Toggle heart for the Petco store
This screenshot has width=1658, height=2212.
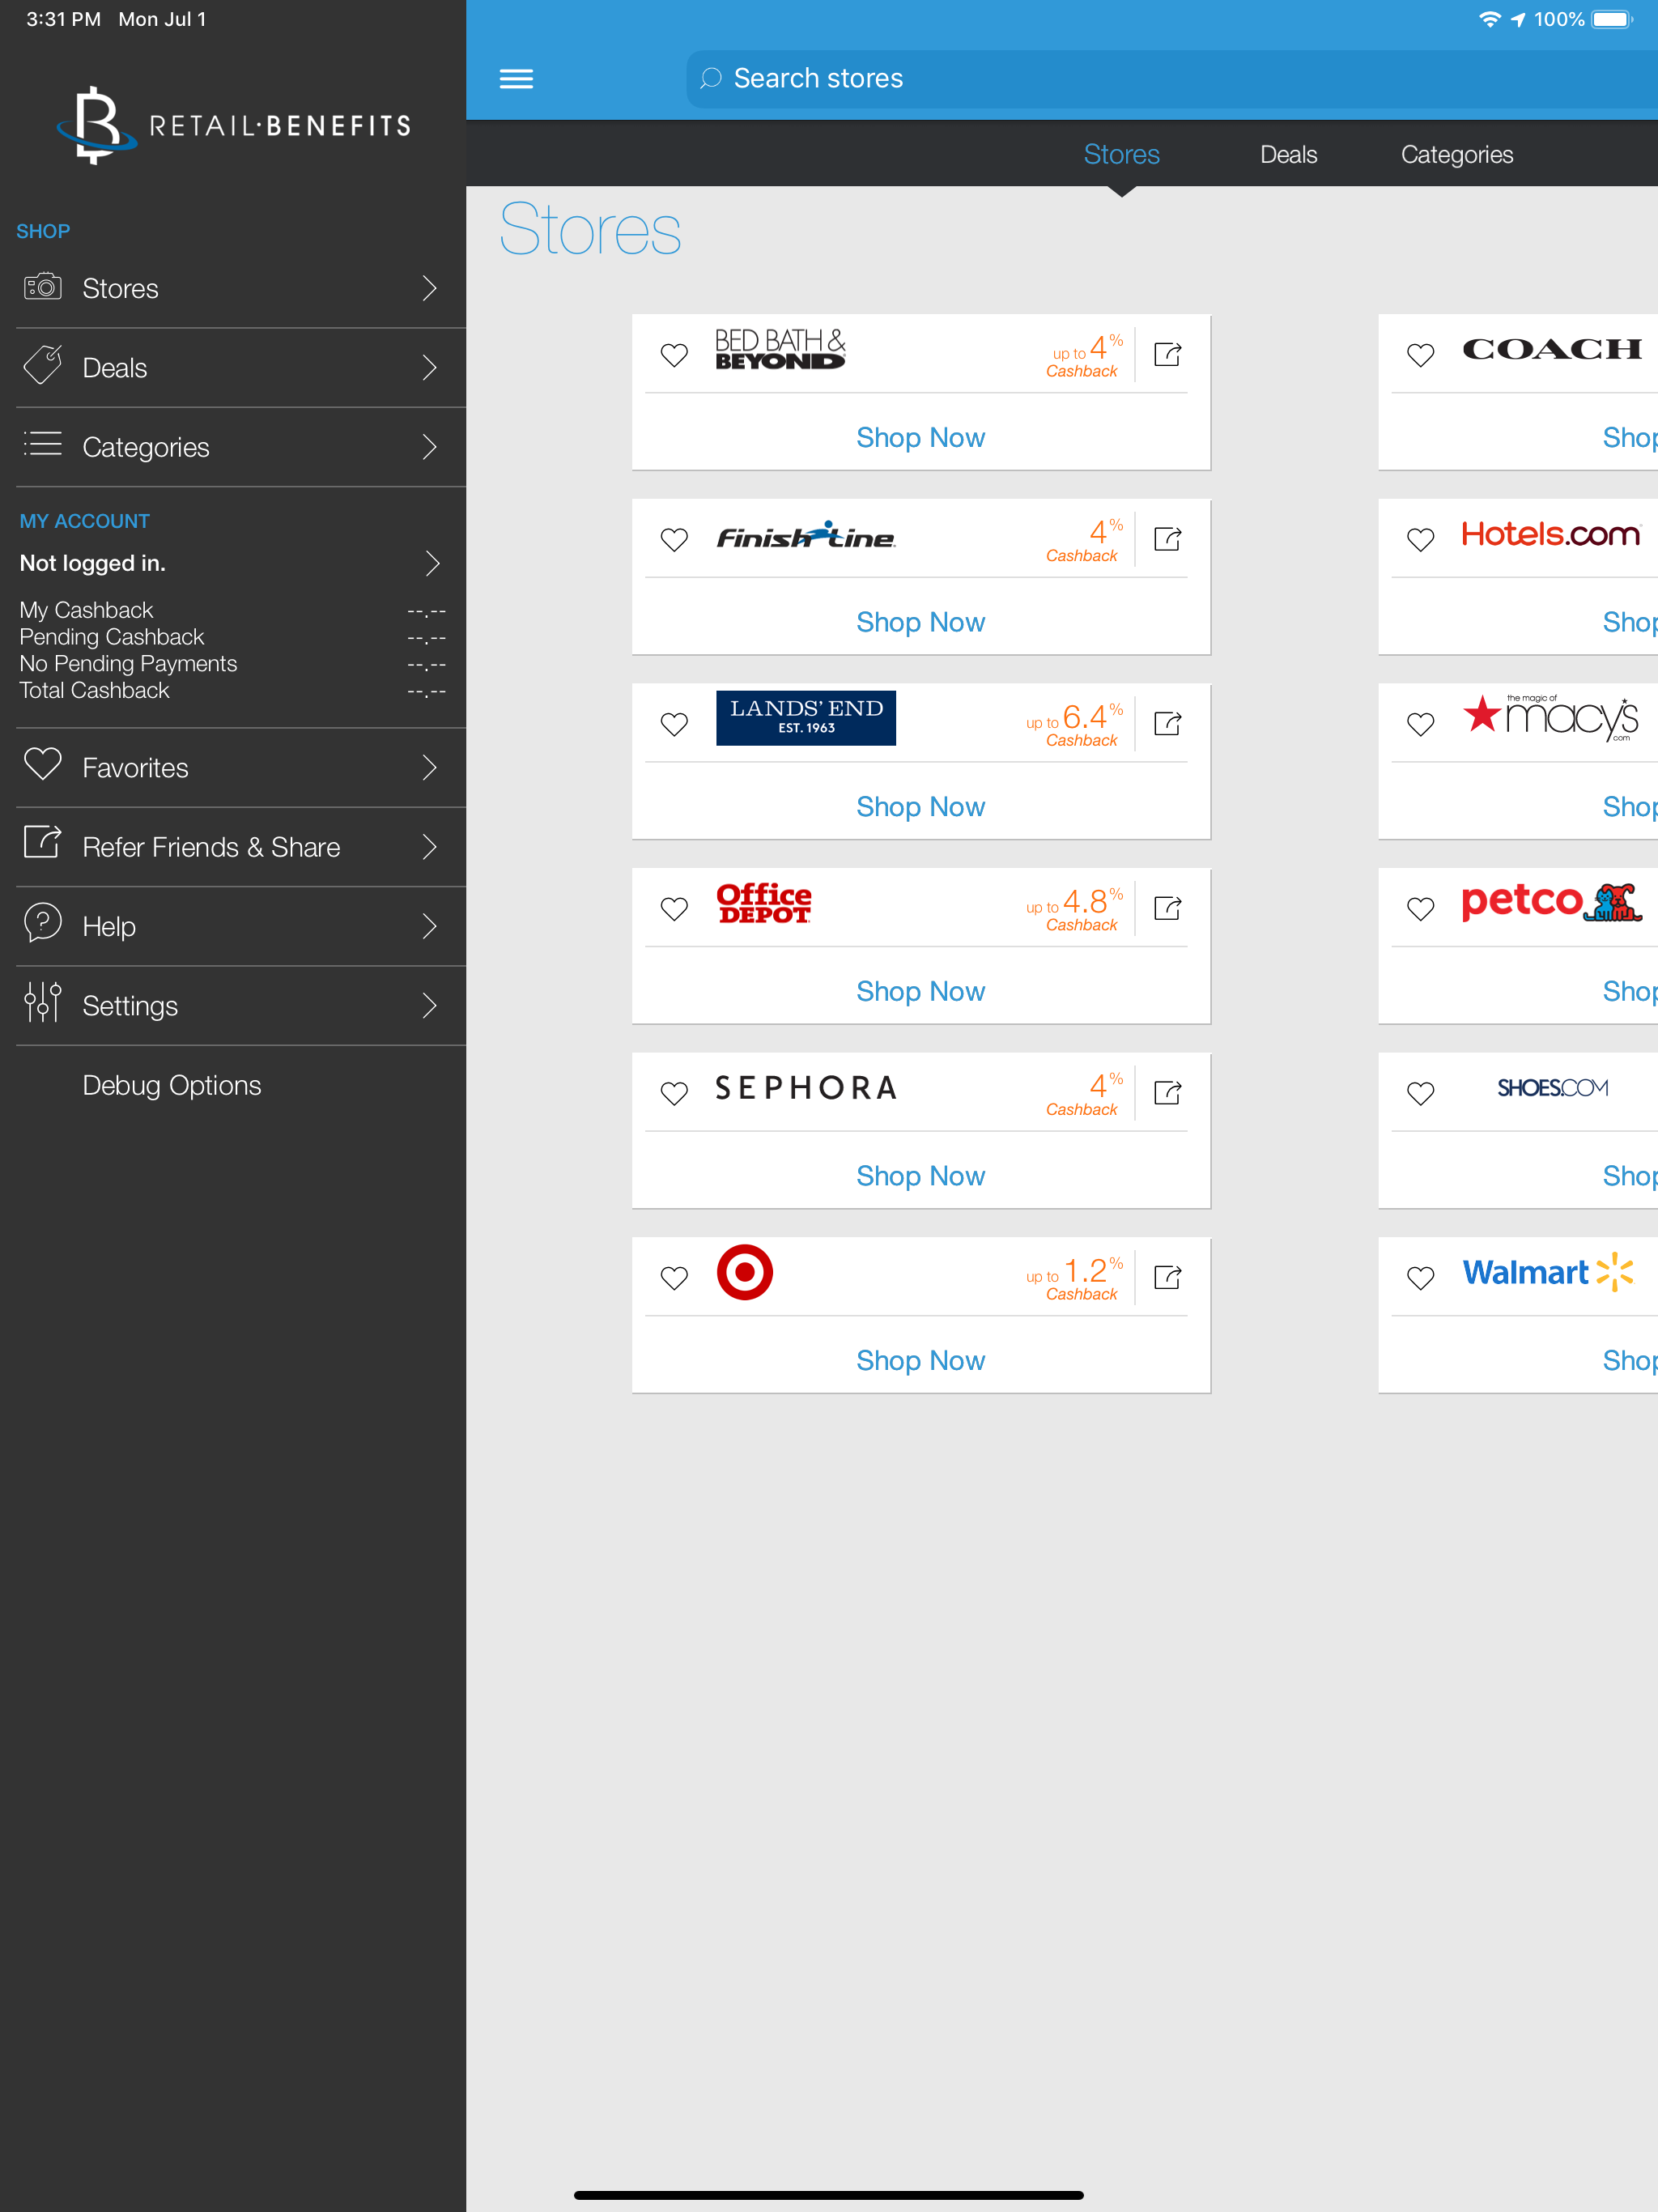pyautogui.click(x=1420, y=909)
